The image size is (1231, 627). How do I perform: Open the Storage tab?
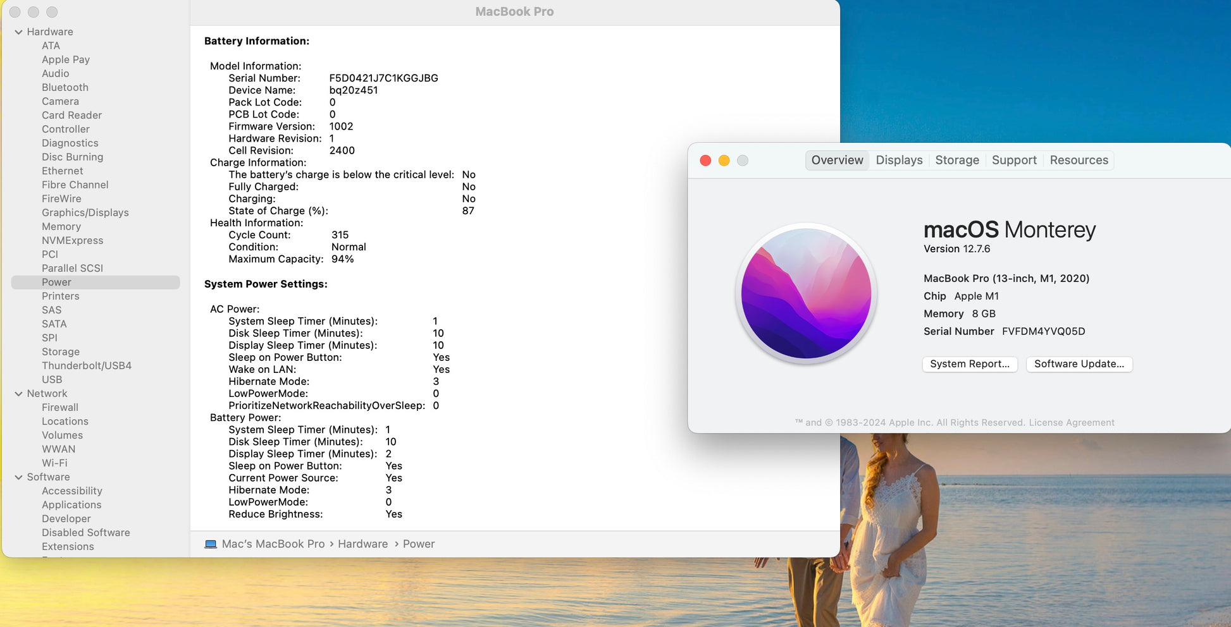956,161
